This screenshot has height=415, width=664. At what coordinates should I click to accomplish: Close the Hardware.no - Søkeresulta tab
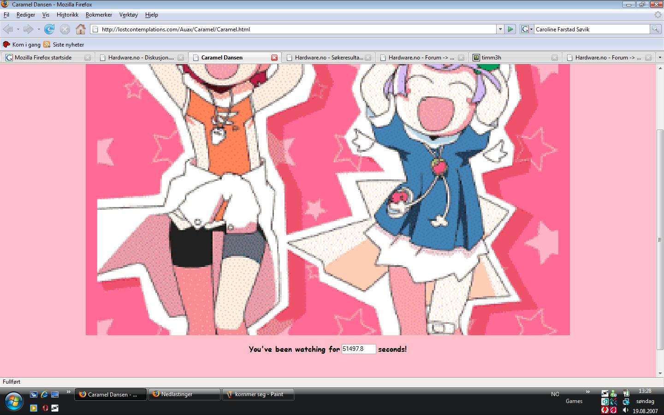[368, 58]
